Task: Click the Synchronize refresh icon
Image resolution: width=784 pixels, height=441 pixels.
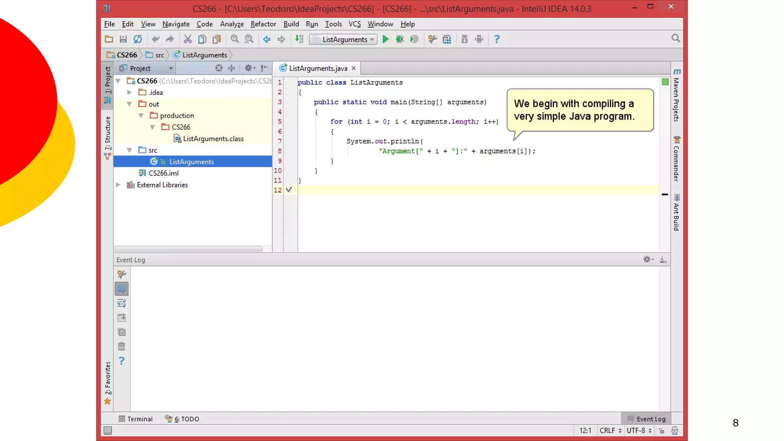Action: pos(137,39)
